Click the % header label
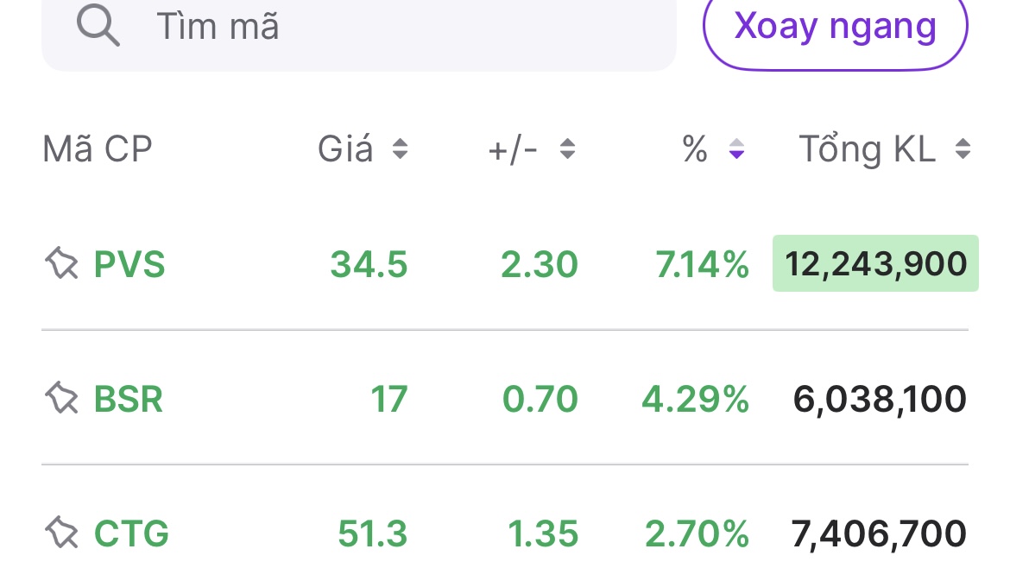 click(x=695, y=149)
